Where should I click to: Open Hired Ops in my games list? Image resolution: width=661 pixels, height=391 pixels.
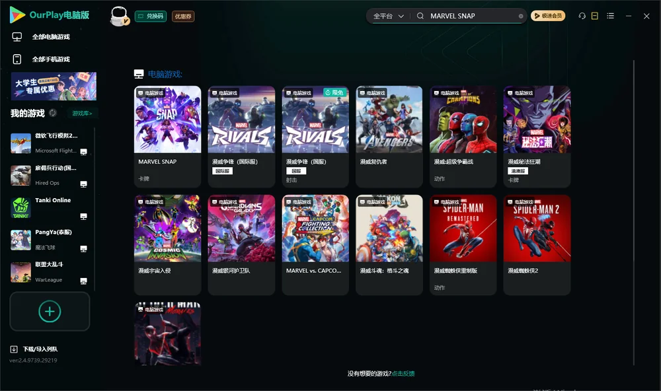pyautogui.click(x=50, y=176)
